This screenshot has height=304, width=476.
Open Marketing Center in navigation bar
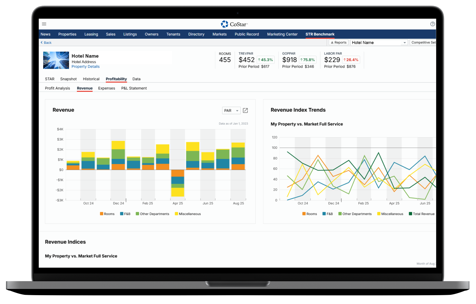(282, 34)
